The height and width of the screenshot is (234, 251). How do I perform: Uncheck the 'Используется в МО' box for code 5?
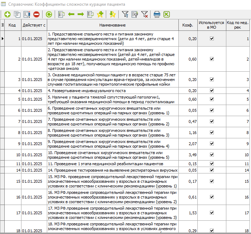(x=211, y=99)
